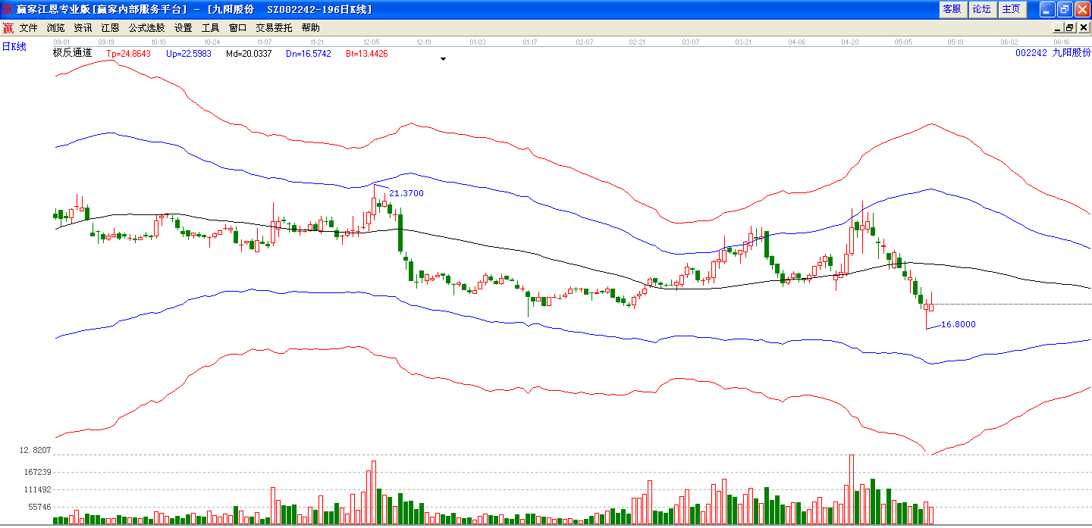The image size is (1092, 528).
Task: Click the 03-21 date marker
Action: click(744, 42)
